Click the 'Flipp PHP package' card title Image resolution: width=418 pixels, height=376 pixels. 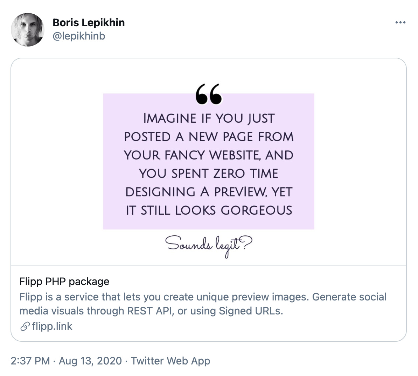tap(64, 281)
